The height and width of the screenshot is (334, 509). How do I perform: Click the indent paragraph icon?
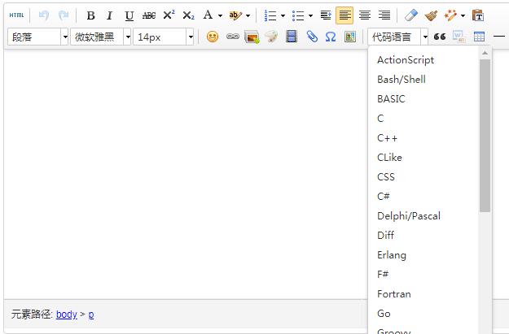[326, 15]
